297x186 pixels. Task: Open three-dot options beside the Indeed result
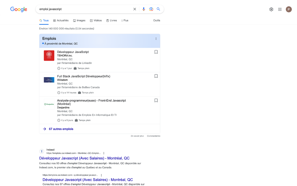coord(104,153)
